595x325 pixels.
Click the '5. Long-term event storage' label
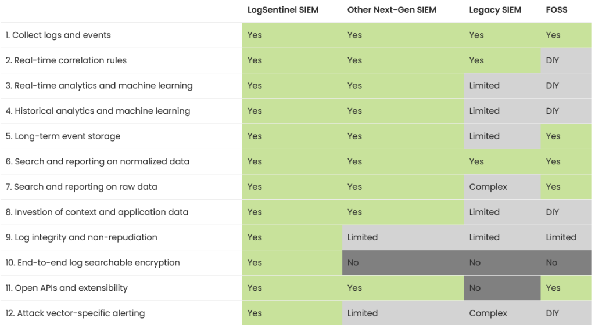pyautogui.click(x=63, y=136)
